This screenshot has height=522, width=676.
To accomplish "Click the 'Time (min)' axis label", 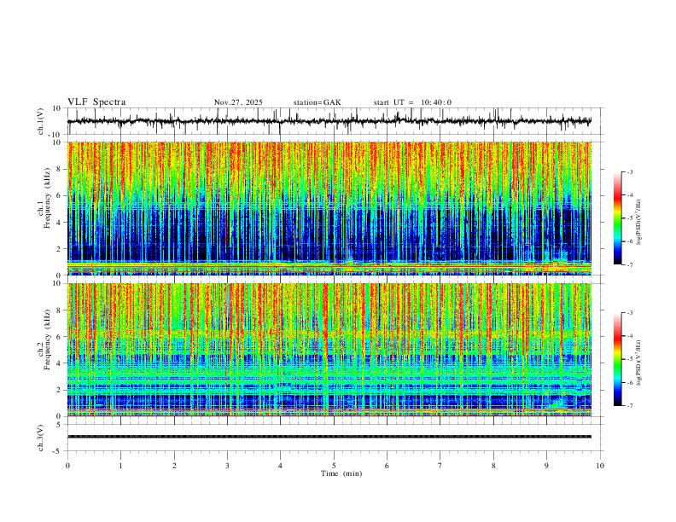I will pyautogui.click(x=341, y=473).
